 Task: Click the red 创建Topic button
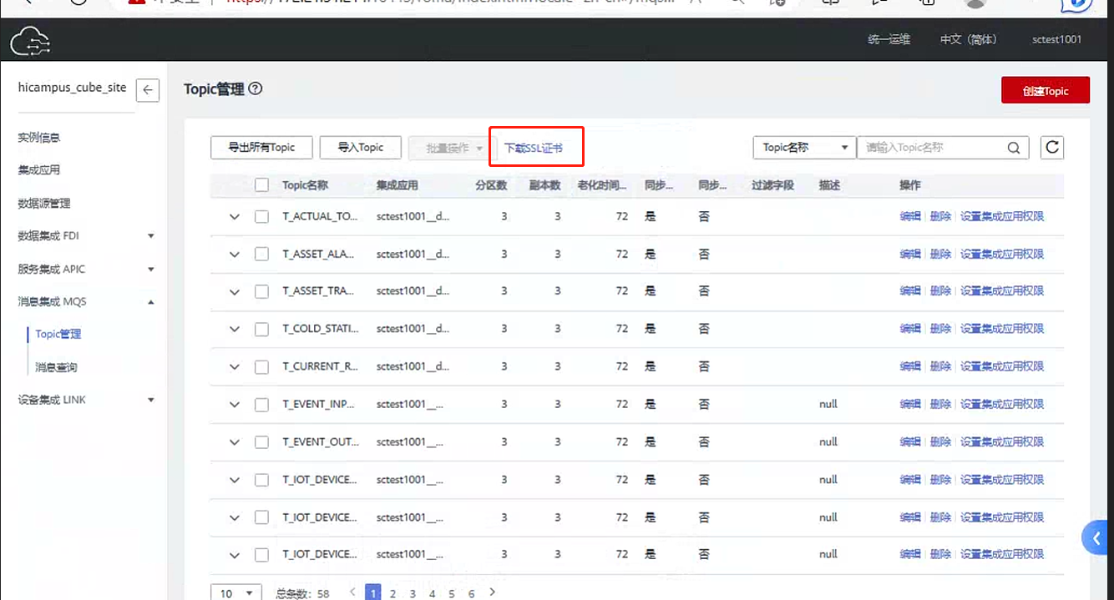click(x=1045, y=91)
